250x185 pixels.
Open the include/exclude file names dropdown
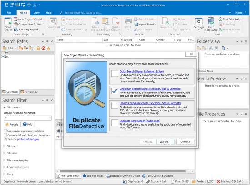click(50, 118)
